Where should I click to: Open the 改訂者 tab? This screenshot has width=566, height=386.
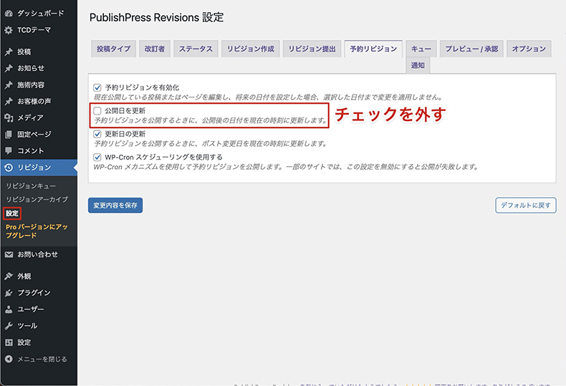point(155,49)
